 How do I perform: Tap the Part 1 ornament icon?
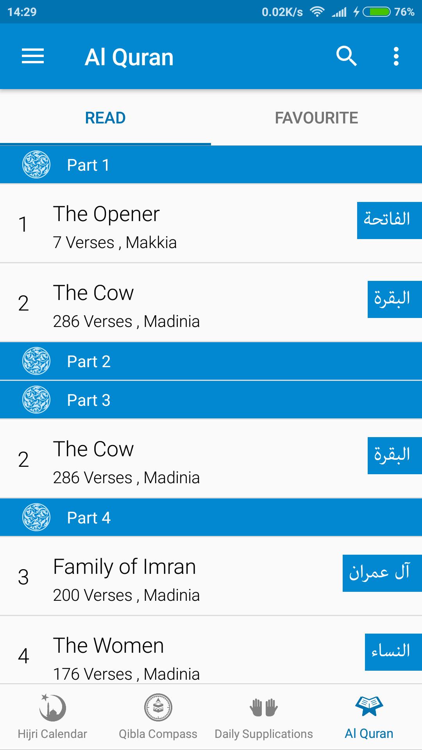tap(36, 164)
